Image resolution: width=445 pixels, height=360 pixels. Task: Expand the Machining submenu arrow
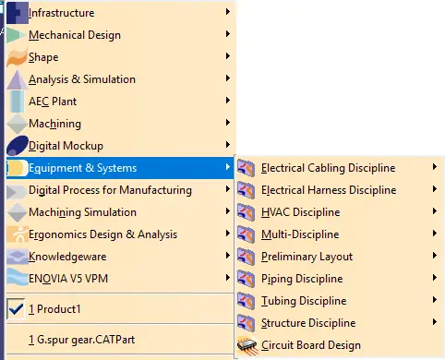(228, 123)
